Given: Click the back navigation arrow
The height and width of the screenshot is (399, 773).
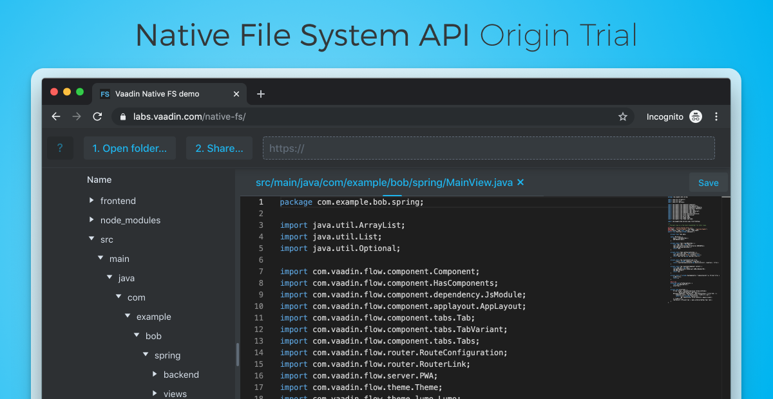Looking at the screenshot, I should point(55,116).
